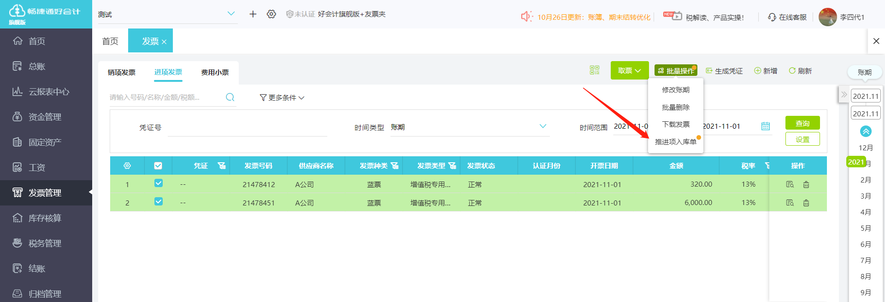Uncheck the select-all header checkbox
The image size is (885, 302).
point(158,165)
